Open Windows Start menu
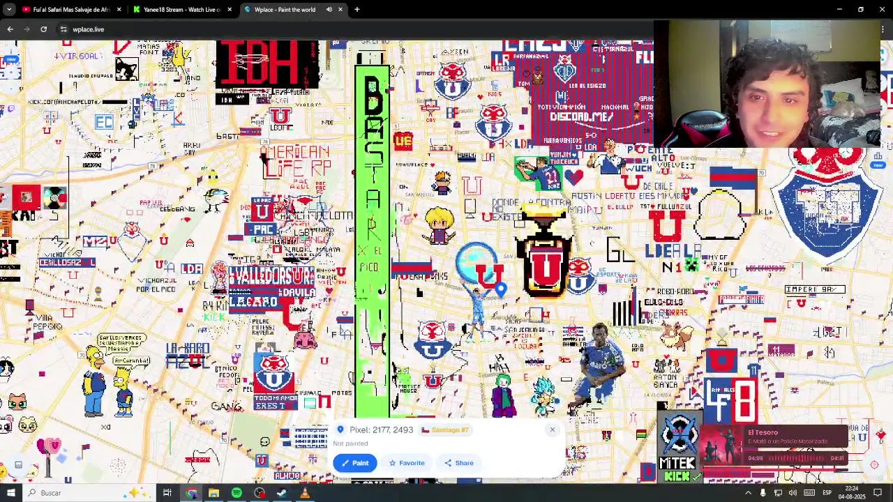This screenshot has height=502, width=893. point(10,493)
